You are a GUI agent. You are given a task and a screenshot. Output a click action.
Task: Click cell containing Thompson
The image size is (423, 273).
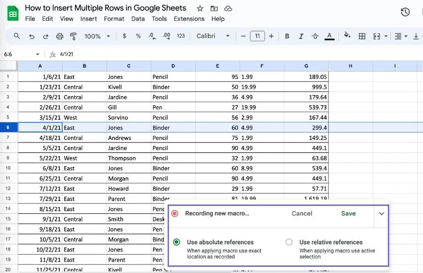point(129,158)
